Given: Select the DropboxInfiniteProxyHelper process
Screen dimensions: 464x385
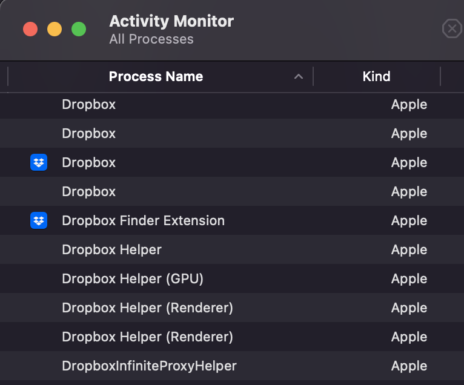Looking at the screenshot, I should point(149,366).
